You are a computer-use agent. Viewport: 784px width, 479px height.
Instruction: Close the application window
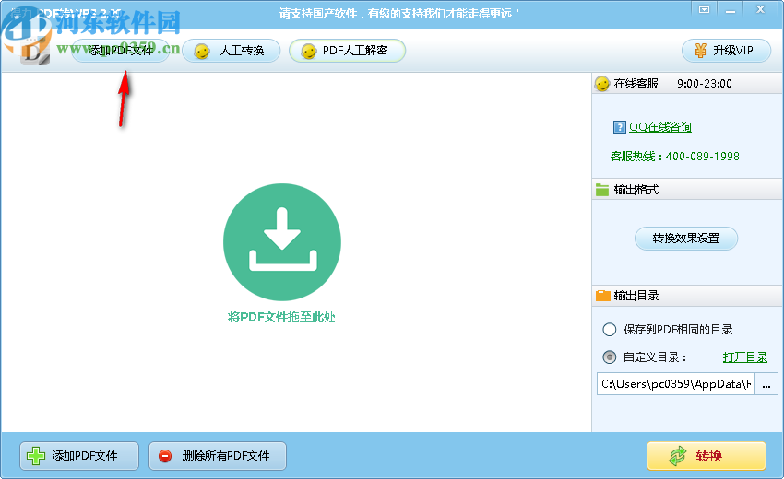click(x=761, y=9)
